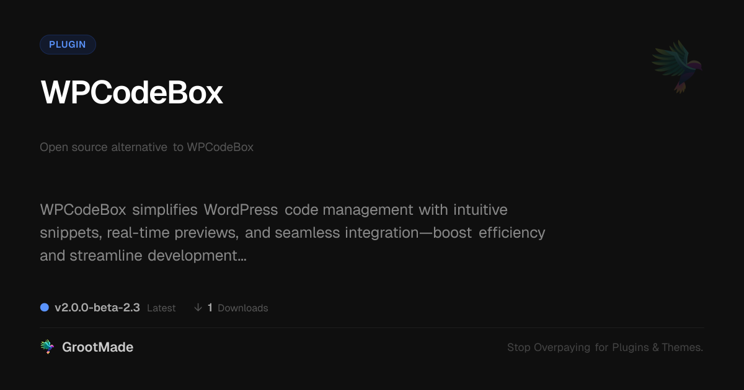This screenshot has height=390, width=744.
Task: Open the Downloads details dropdown
Action: (x=243, y=308)
